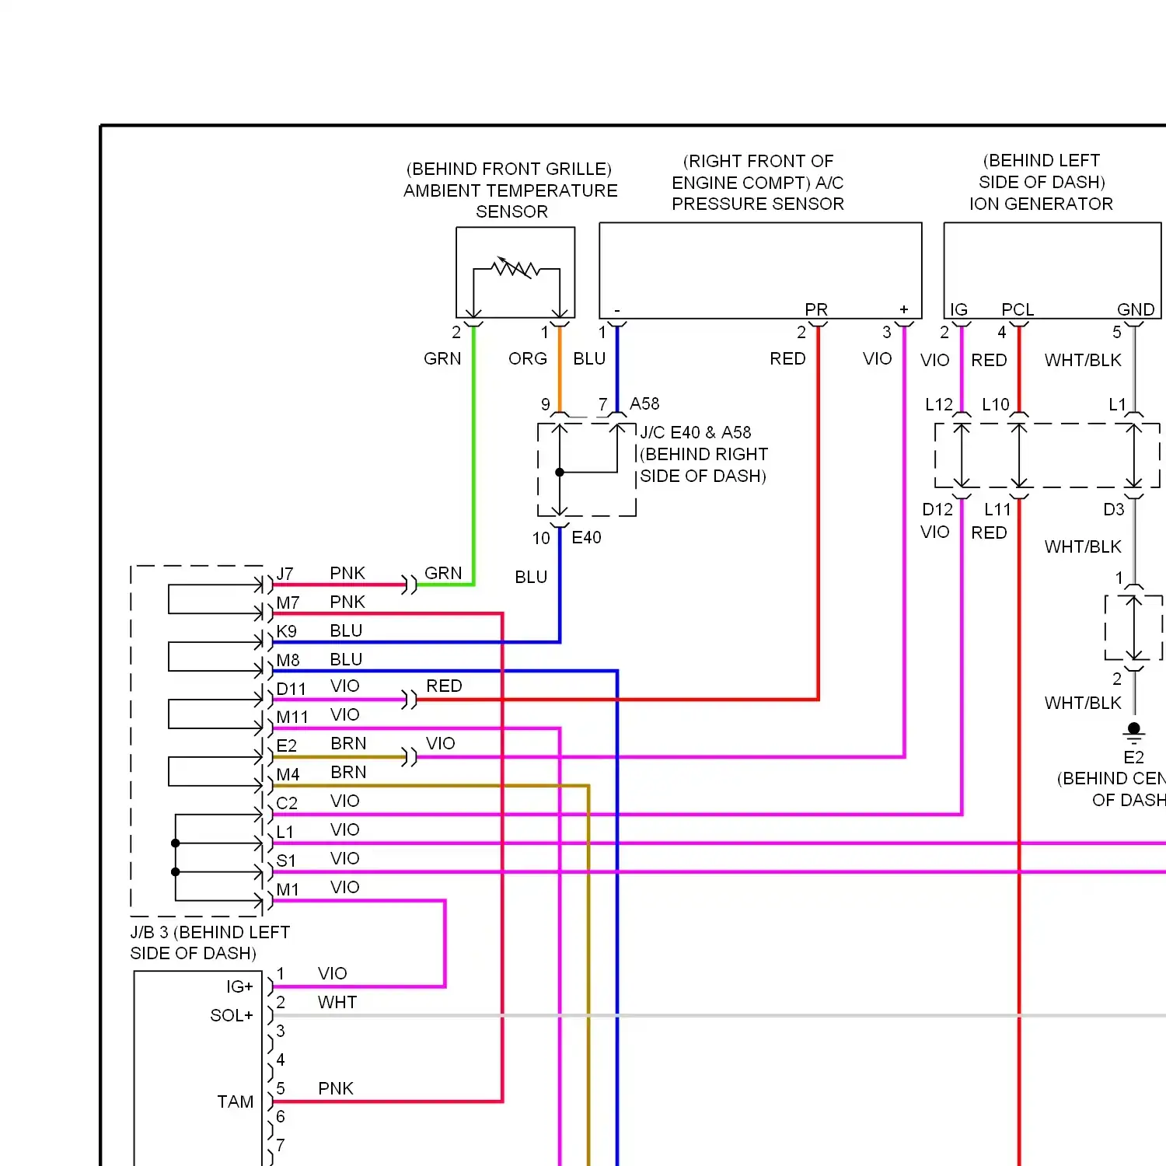Viewport: 1166px width, 1166px height.
Task: Click the SOL+ pin label
Action: (x=232, y=1015)
